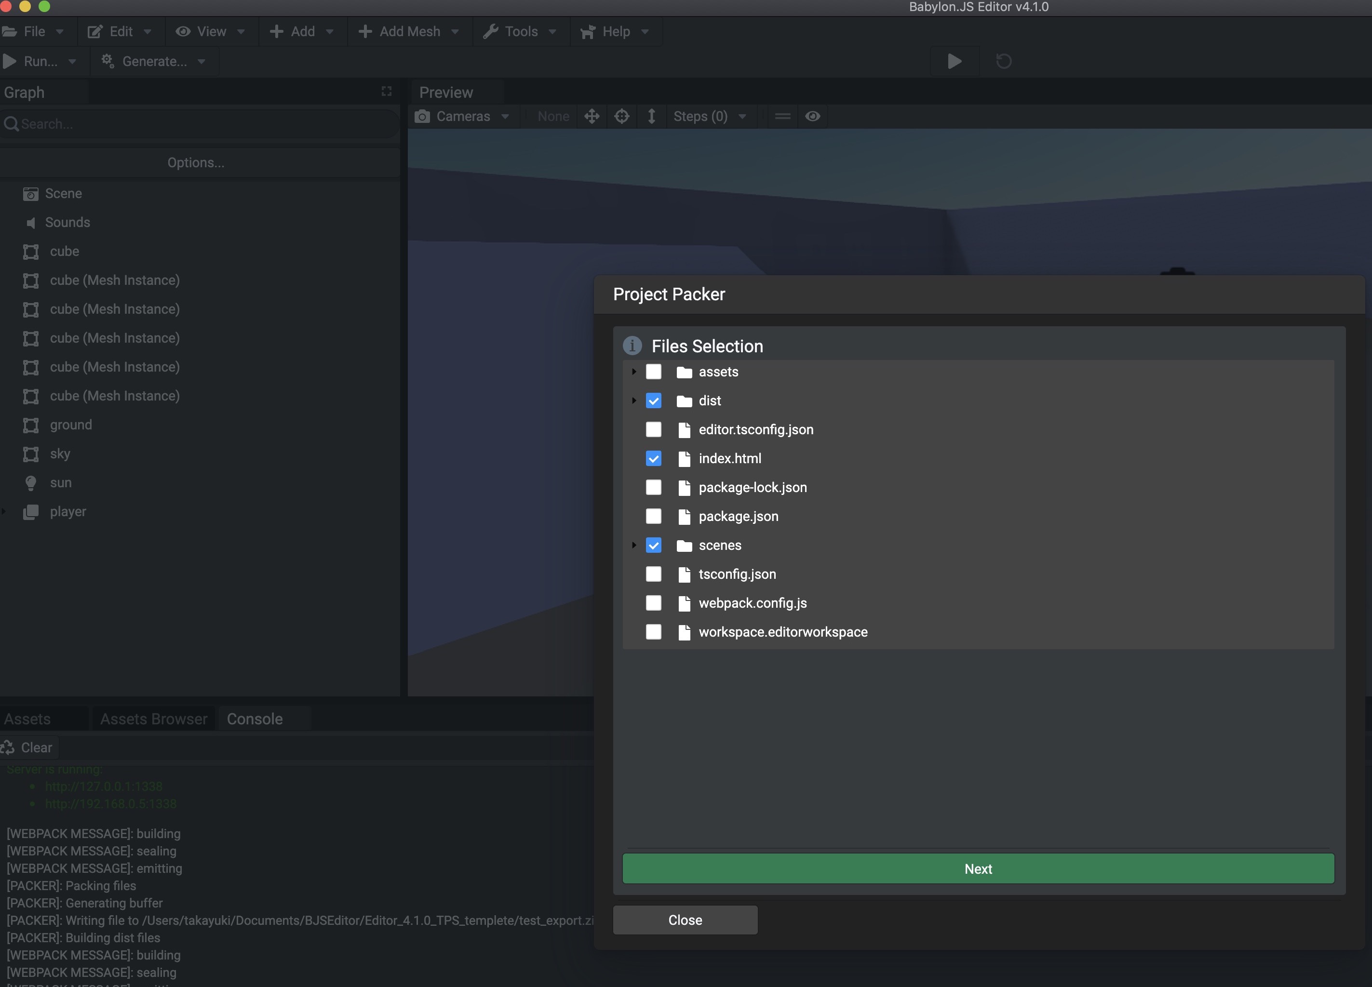
Task: Enable the package.json checkbox
Action: (653, 516)
